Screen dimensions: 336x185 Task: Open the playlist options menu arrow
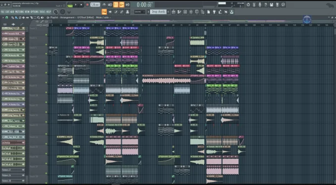pyautogui.click(x=3, y=17)
